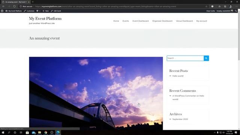Image resolution: width=240 pixels, height=135 pixels.
Task: Click the browser back arrow
Action: click(3, 6)
